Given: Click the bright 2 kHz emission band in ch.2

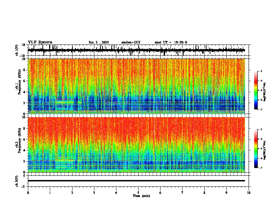Looking at the screenshot, I should pyautogui.click(x=64, y=160).
